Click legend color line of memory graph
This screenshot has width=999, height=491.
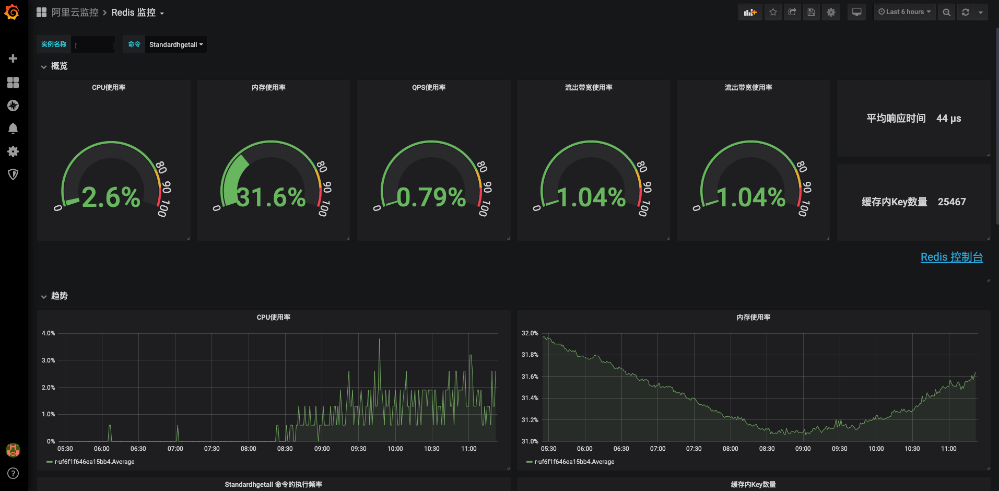pos(530,462)
